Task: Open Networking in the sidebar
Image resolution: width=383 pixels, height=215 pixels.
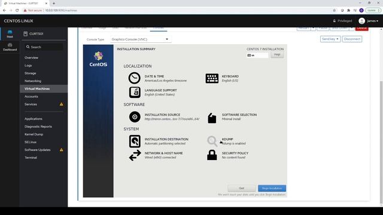Action: pyautogui.click(x=33, y=81)
